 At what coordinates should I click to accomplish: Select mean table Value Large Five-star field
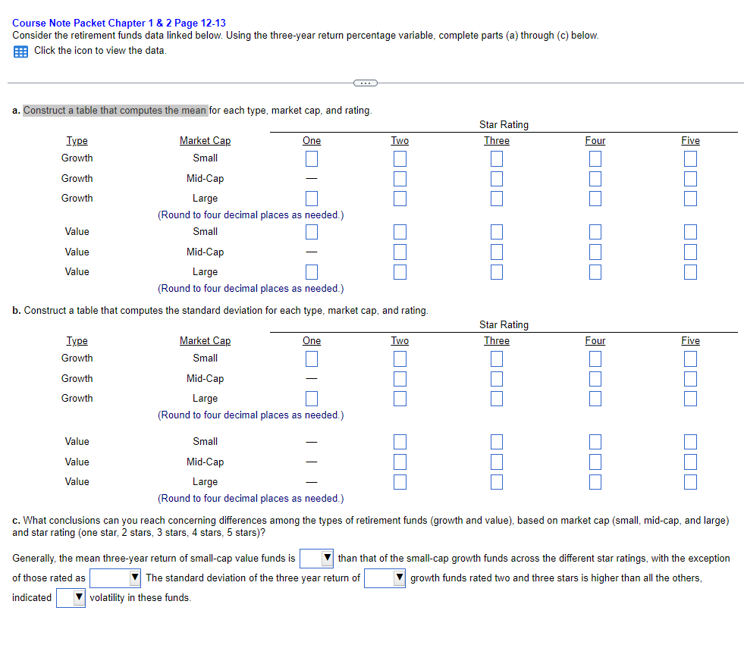pos(690,272)
